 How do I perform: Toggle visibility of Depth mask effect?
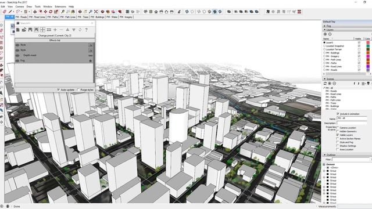coord(17,56)
